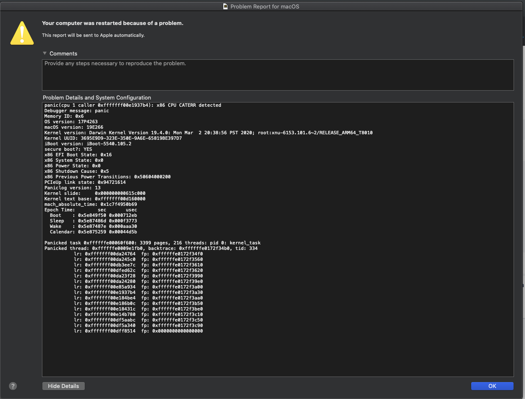Image resolution: width=525 pixels, height=399 pixels.
Task: Click backtrace line lr 0xfffffff00da24280
Action: tap(139, 281)
